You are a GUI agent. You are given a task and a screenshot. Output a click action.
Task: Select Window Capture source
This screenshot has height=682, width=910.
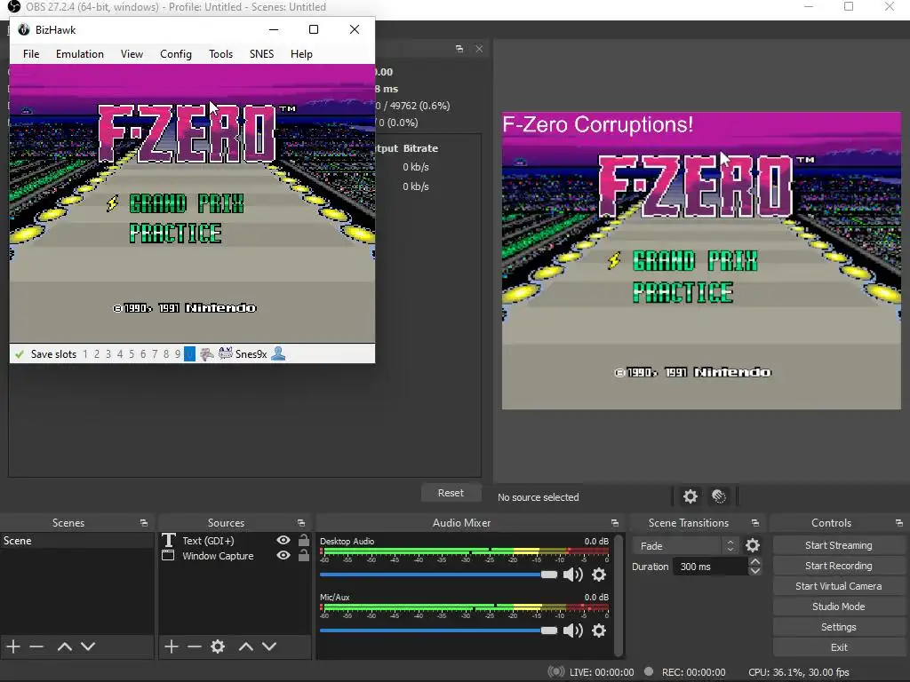[x=218, y=556]
